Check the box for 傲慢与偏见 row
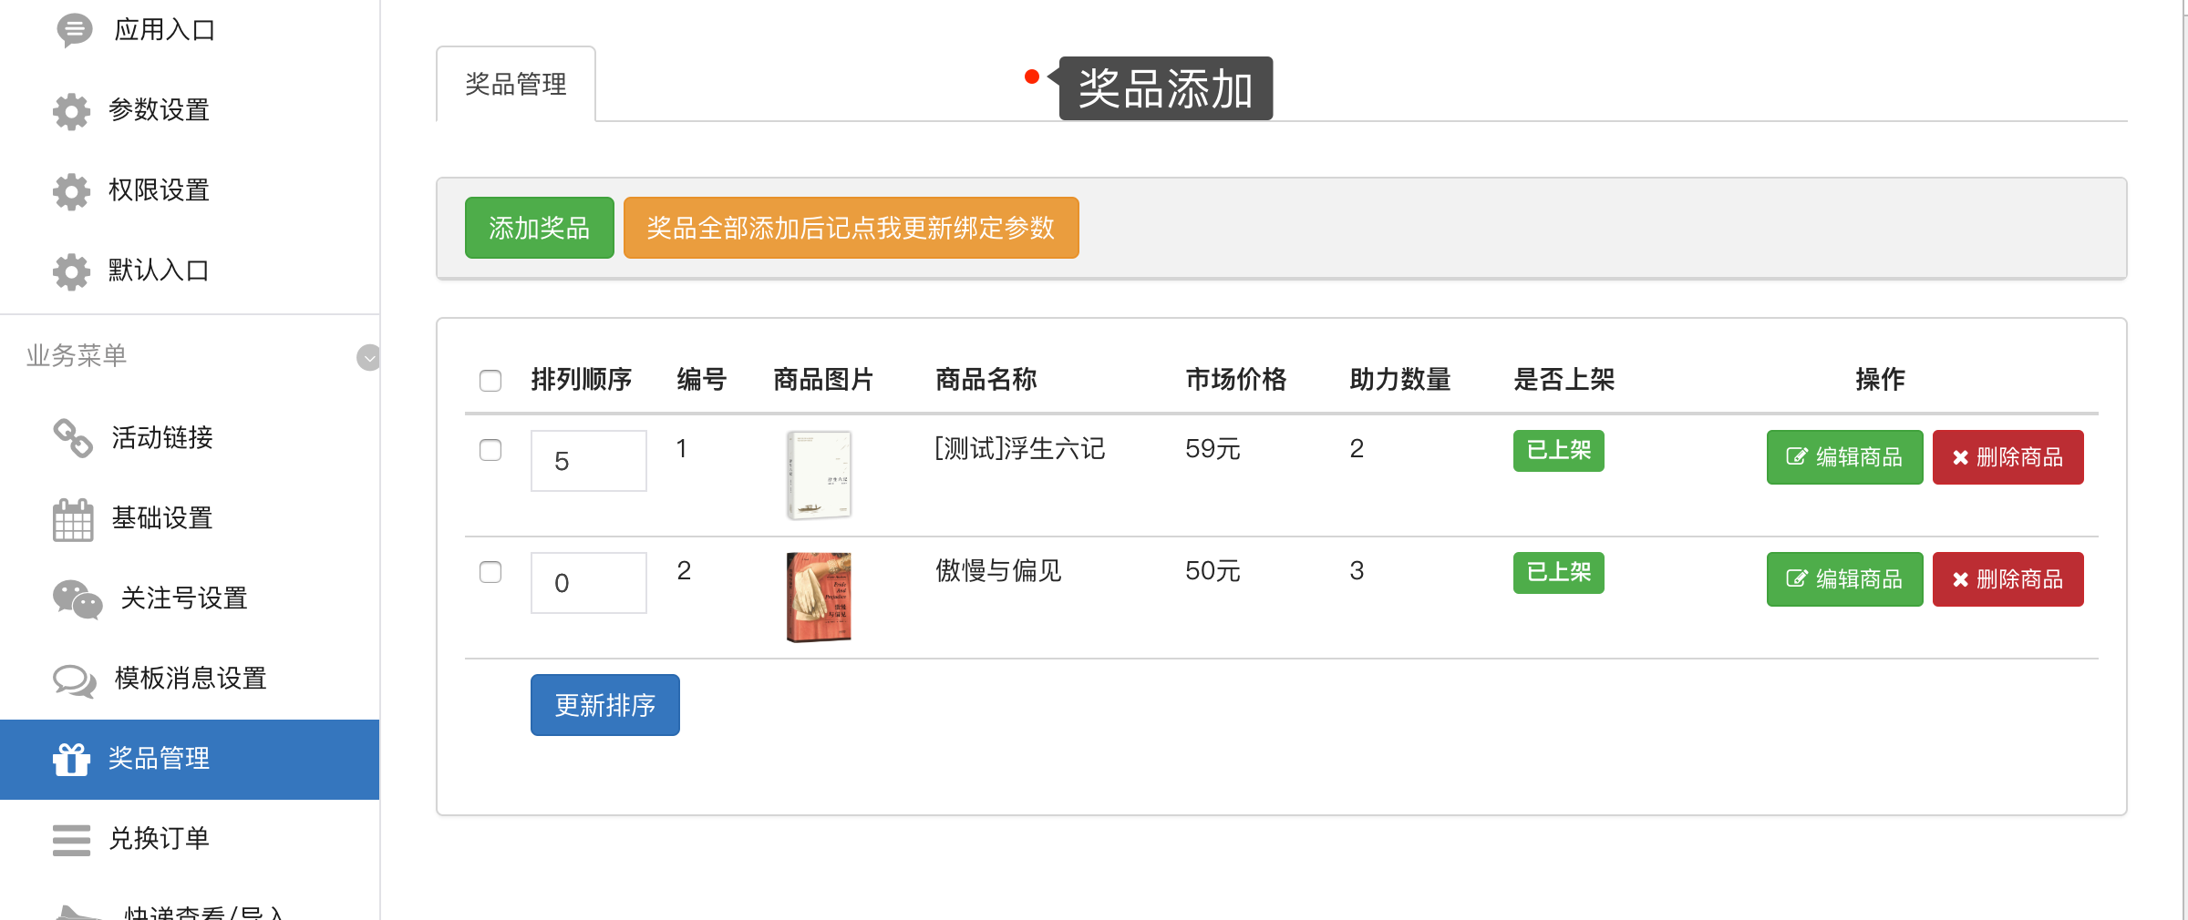Viewport: 2188px width, 920px height. click(x=490, y=572)
